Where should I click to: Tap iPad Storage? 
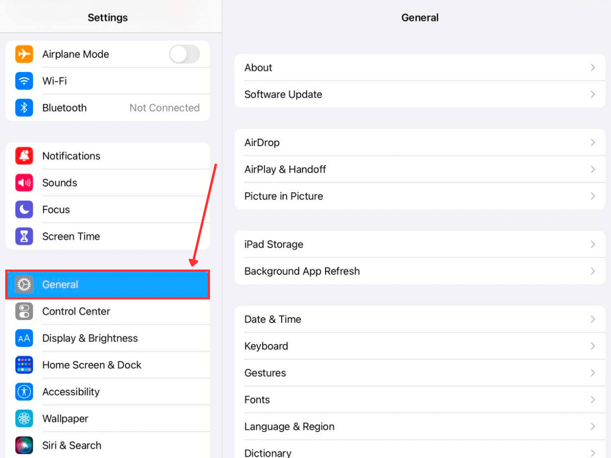click(420, 244)
